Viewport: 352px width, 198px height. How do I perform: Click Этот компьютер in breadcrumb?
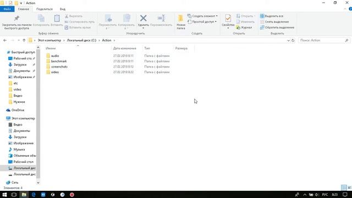[50, 40]
